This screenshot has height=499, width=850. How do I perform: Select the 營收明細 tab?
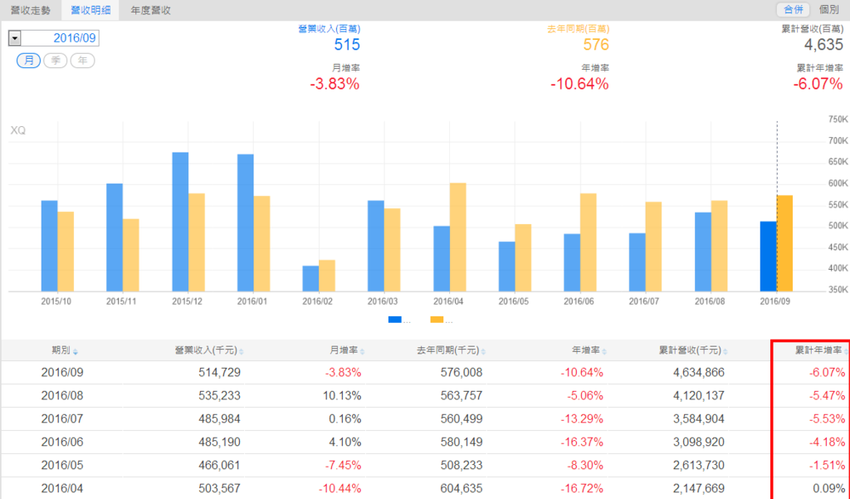pyautogui.click(x=90, y=10)
